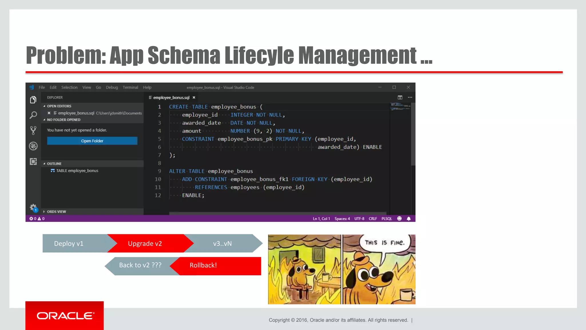Change indentation via Spaces: 4
586x330 pixels.
pos(342,219)
